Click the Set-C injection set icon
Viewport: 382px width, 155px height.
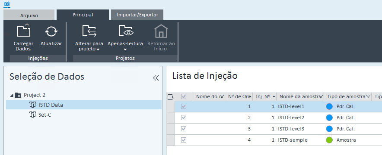pos(32,115)
